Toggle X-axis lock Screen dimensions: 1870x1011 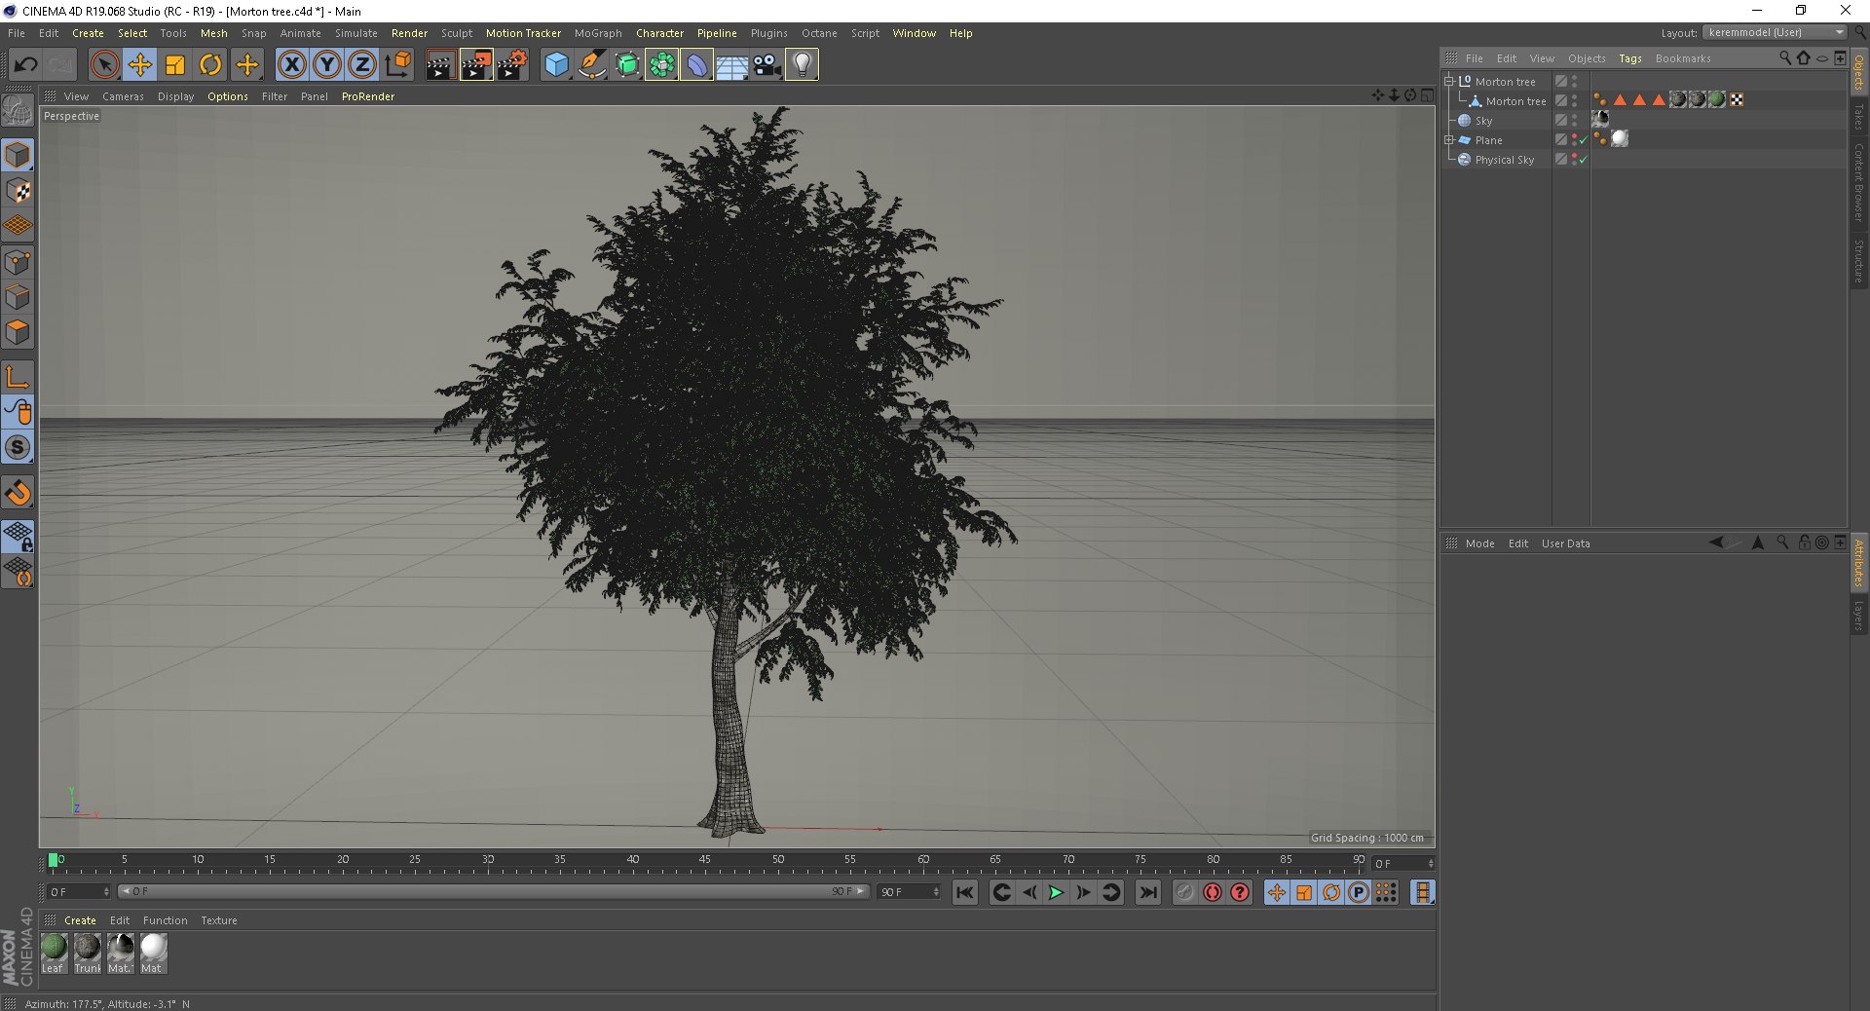pos(292,65)
